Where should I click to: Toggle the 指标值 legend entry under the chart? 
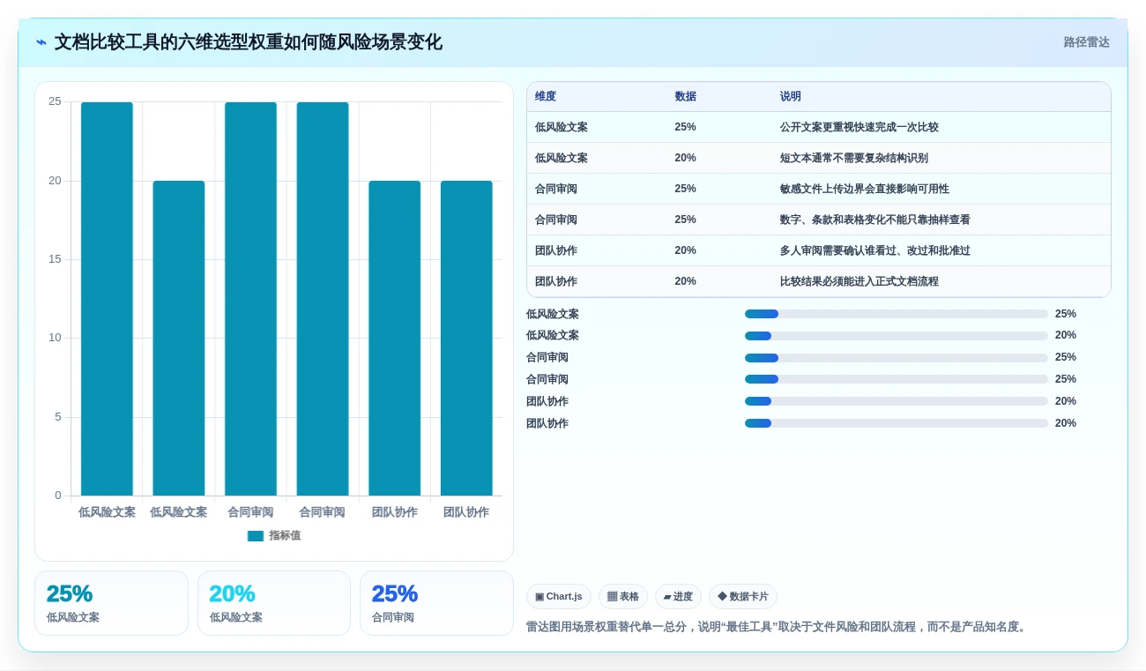click(x=274, y=536)
